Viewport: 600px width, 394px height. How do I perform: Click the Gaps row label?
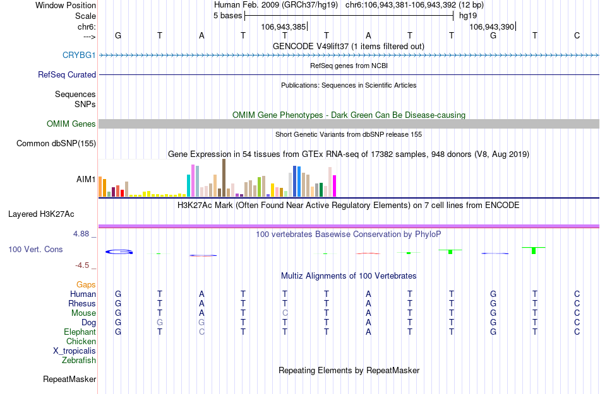[86, 284]
